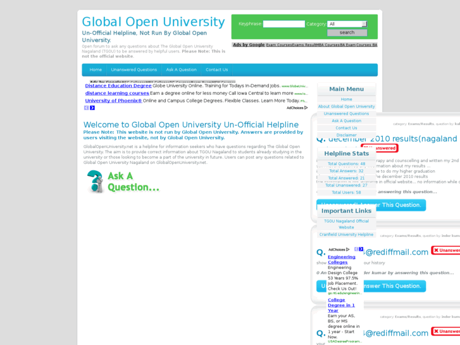The width and height of the screenshot is (460, 345).
Task: Click 'Total Answered: 21' stat
Action: 347,178
